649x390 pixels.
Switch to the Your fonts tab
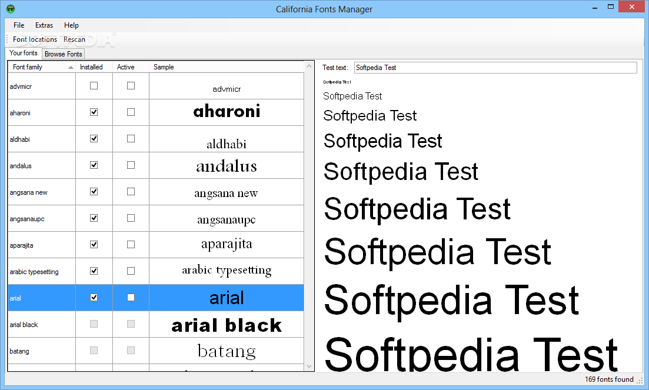point(23,53)
